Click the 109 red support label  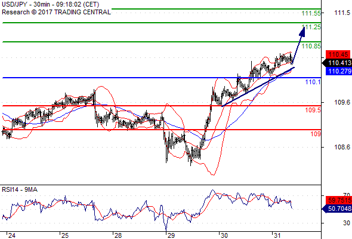(316, 134)
